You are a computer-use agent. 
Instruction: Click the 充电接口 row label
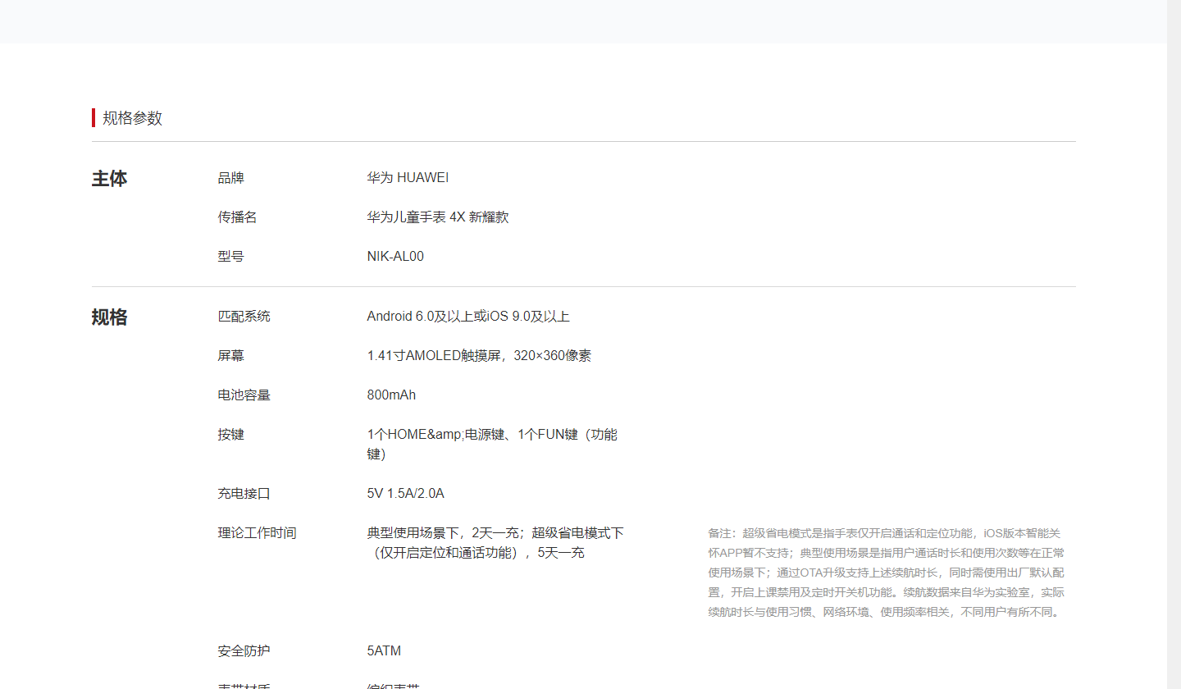(x=244, y=494)
